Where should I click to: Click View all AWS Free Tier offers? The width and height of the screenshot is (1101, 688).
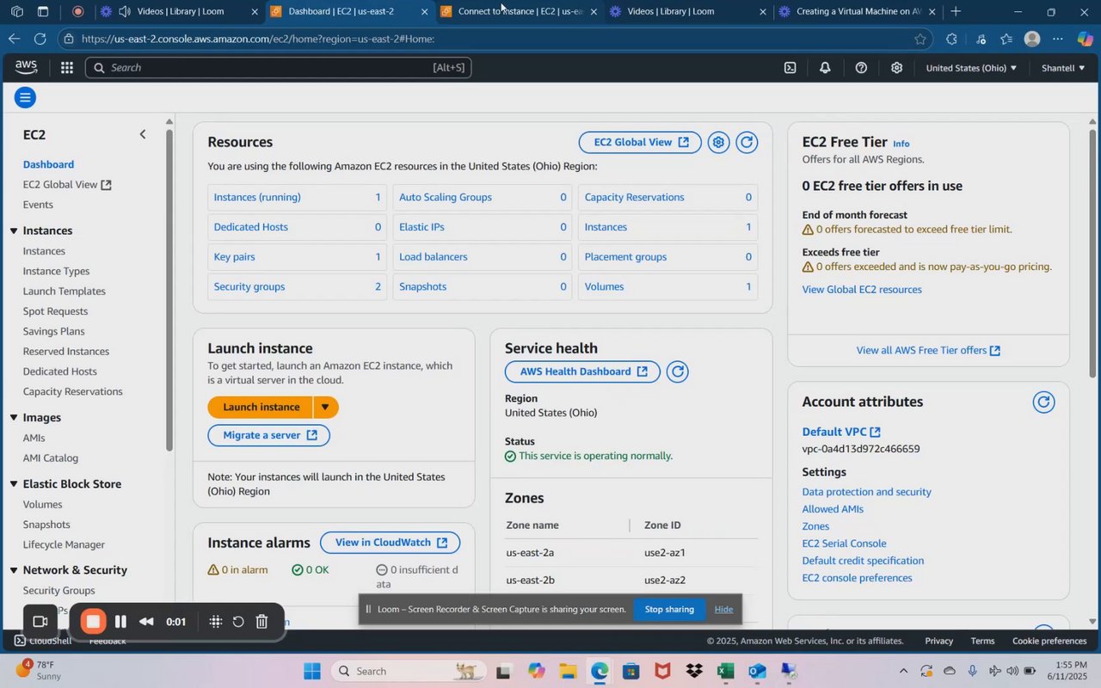(x=928, y=351)
